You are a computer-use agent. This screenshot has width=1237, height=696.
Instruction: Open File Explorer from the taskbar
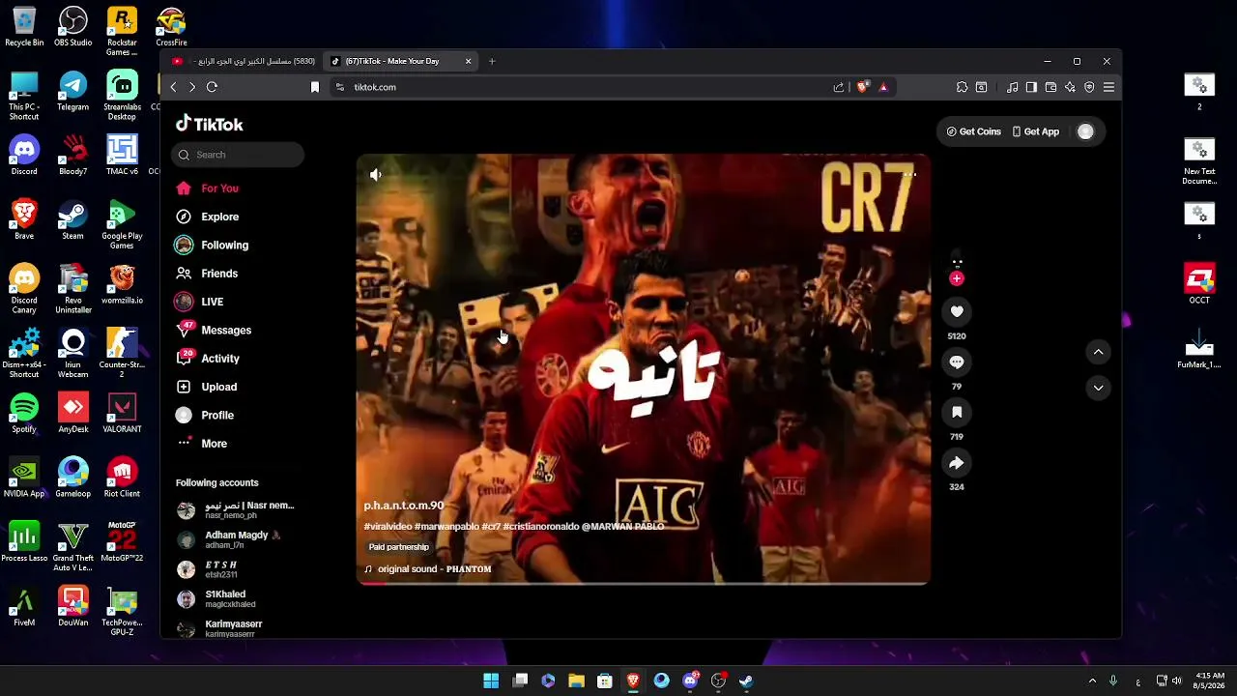click(x=576, y=681)
